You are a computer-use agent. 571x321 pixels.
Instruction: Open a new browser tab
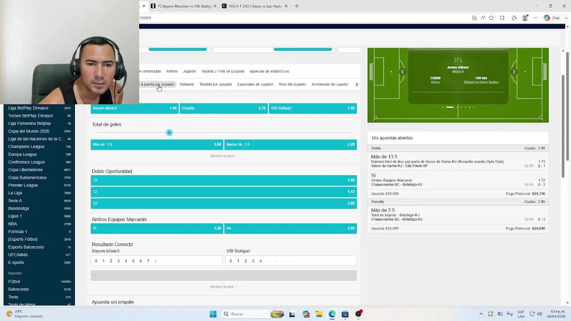coord(297,6)
